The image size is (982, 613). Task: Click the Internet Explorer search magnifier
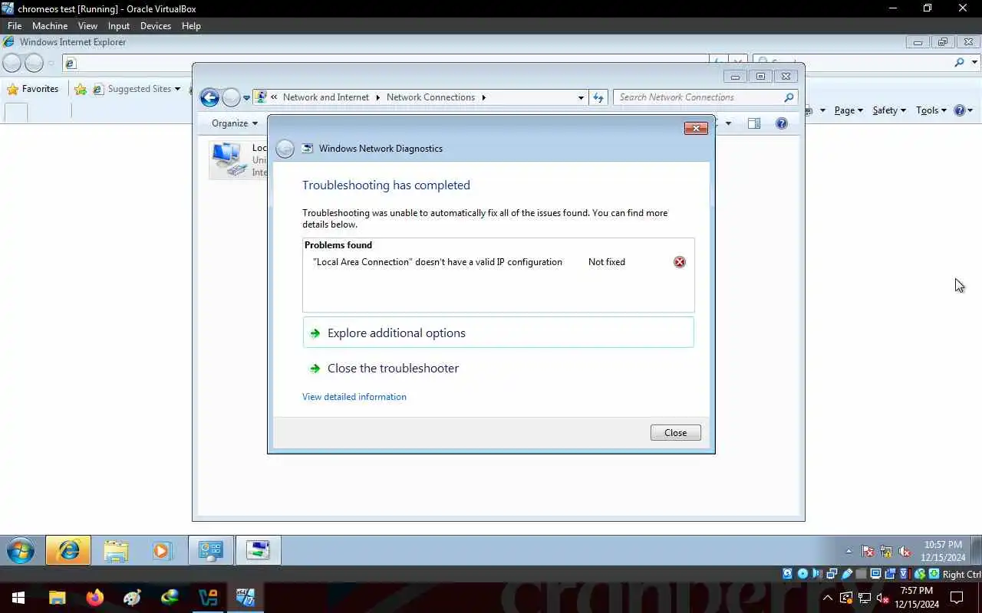point(959,63)
